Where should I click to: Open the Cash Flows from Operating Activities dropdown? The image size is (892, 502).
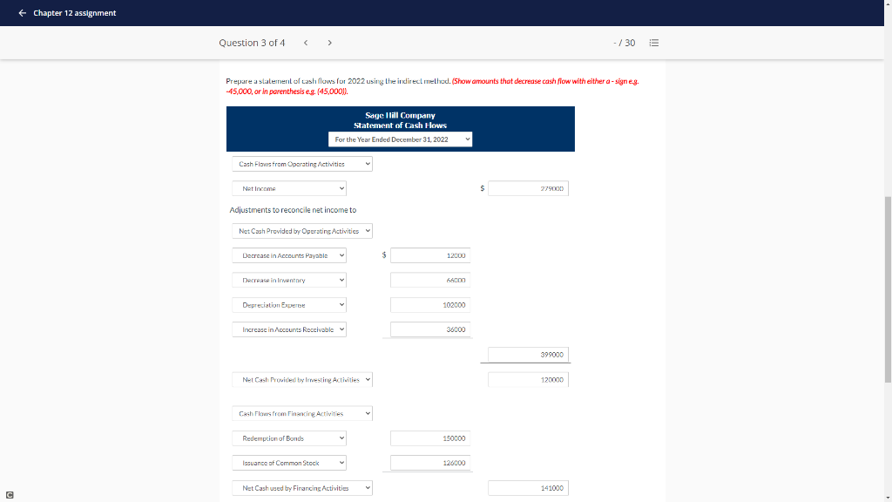[301, 163]
